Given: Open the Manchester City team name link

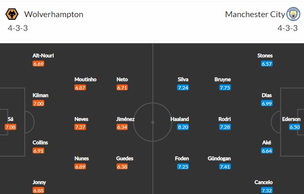Looking at the screenshot, I should (x=255, y=14).
